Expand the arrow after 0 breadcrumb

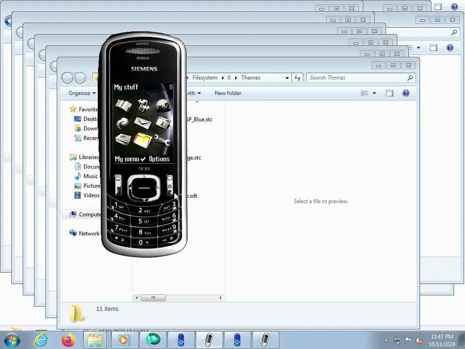click(x=236, y=78)
